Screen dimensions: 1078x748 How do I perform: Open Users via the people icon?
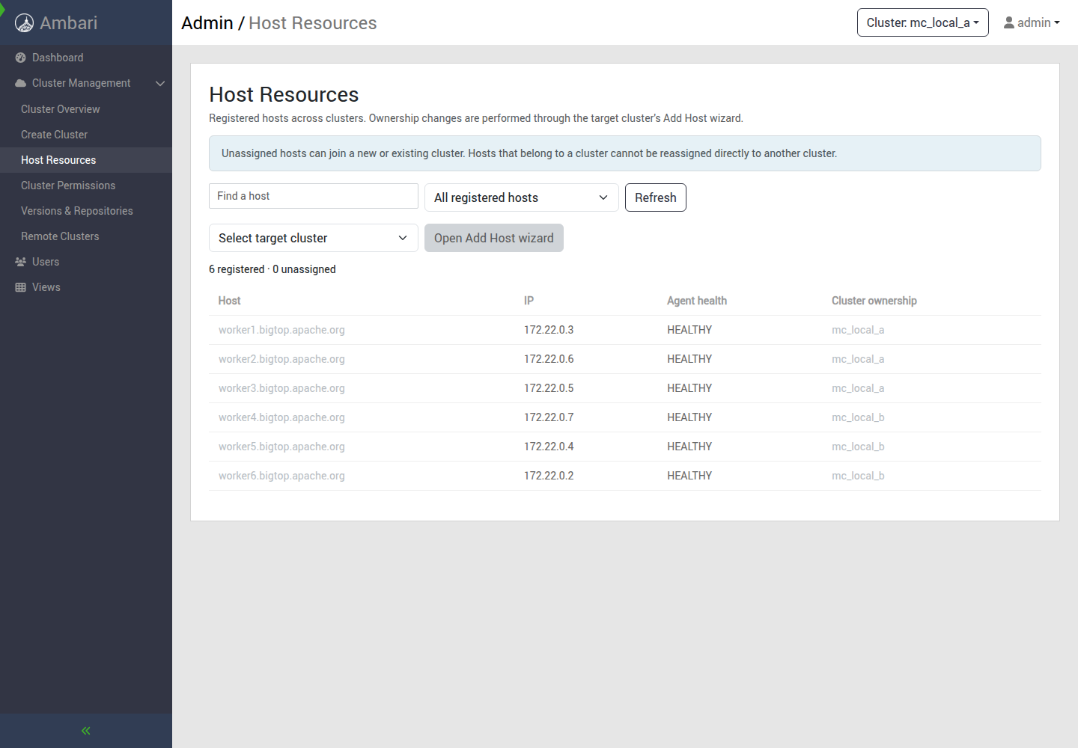(21, 262)
